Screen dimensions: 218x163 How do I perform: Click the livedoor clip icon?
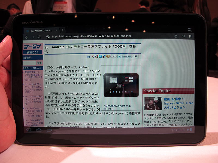pyautogui.click(x=93, y=56)
